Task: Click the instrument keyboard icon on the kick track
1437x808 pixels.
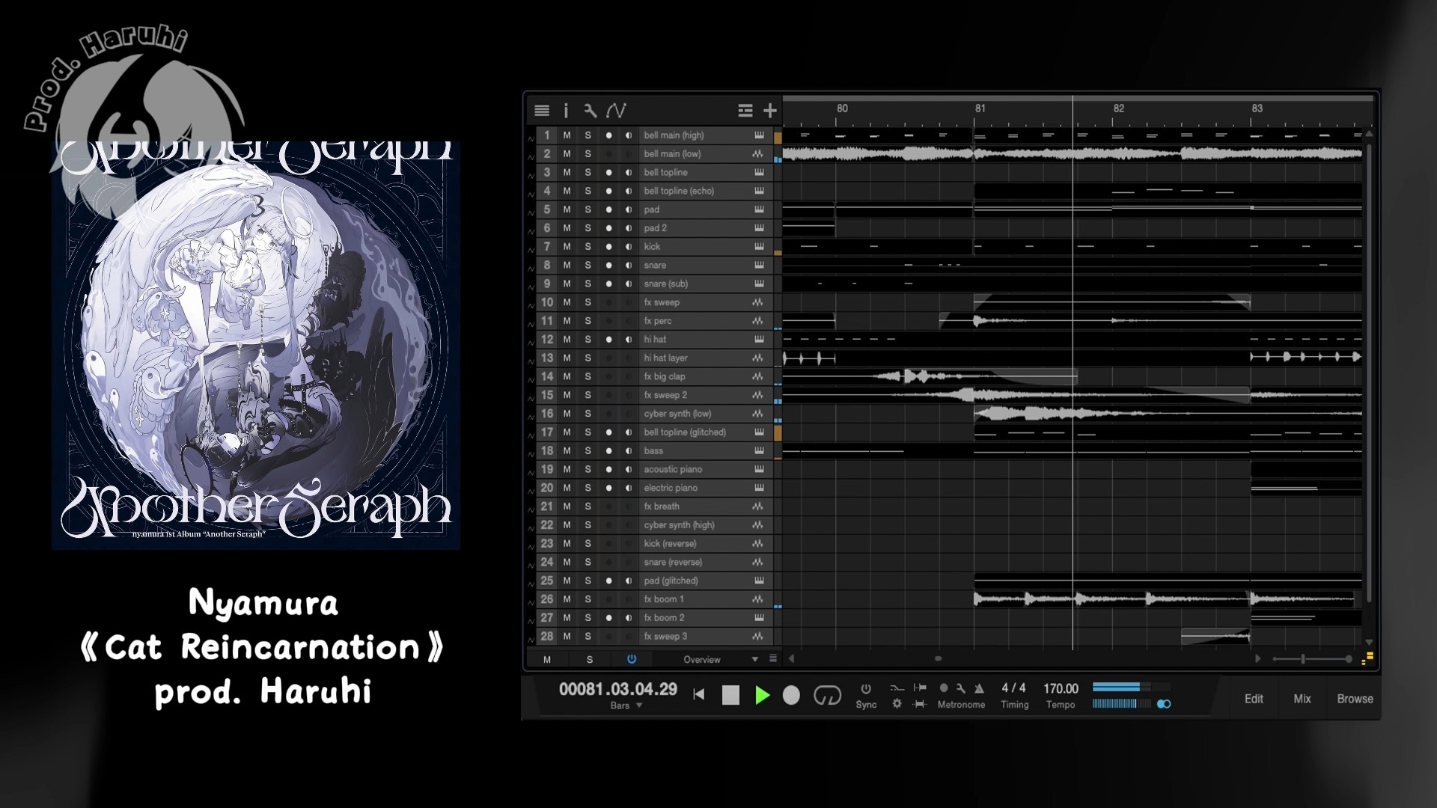Action: 759,247
